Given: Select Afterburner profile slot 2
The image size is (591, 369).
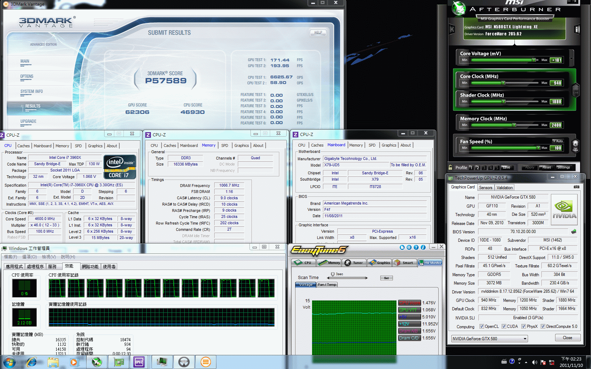Looking at the screenshot, I should (x=478, y=168).
